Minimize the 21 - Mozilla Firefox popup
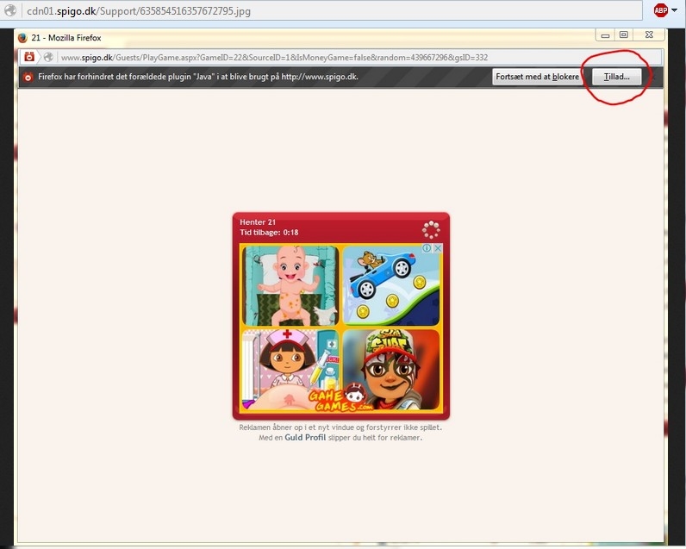The width and height of the screenshot is (686, 549). tap(606, 35)
